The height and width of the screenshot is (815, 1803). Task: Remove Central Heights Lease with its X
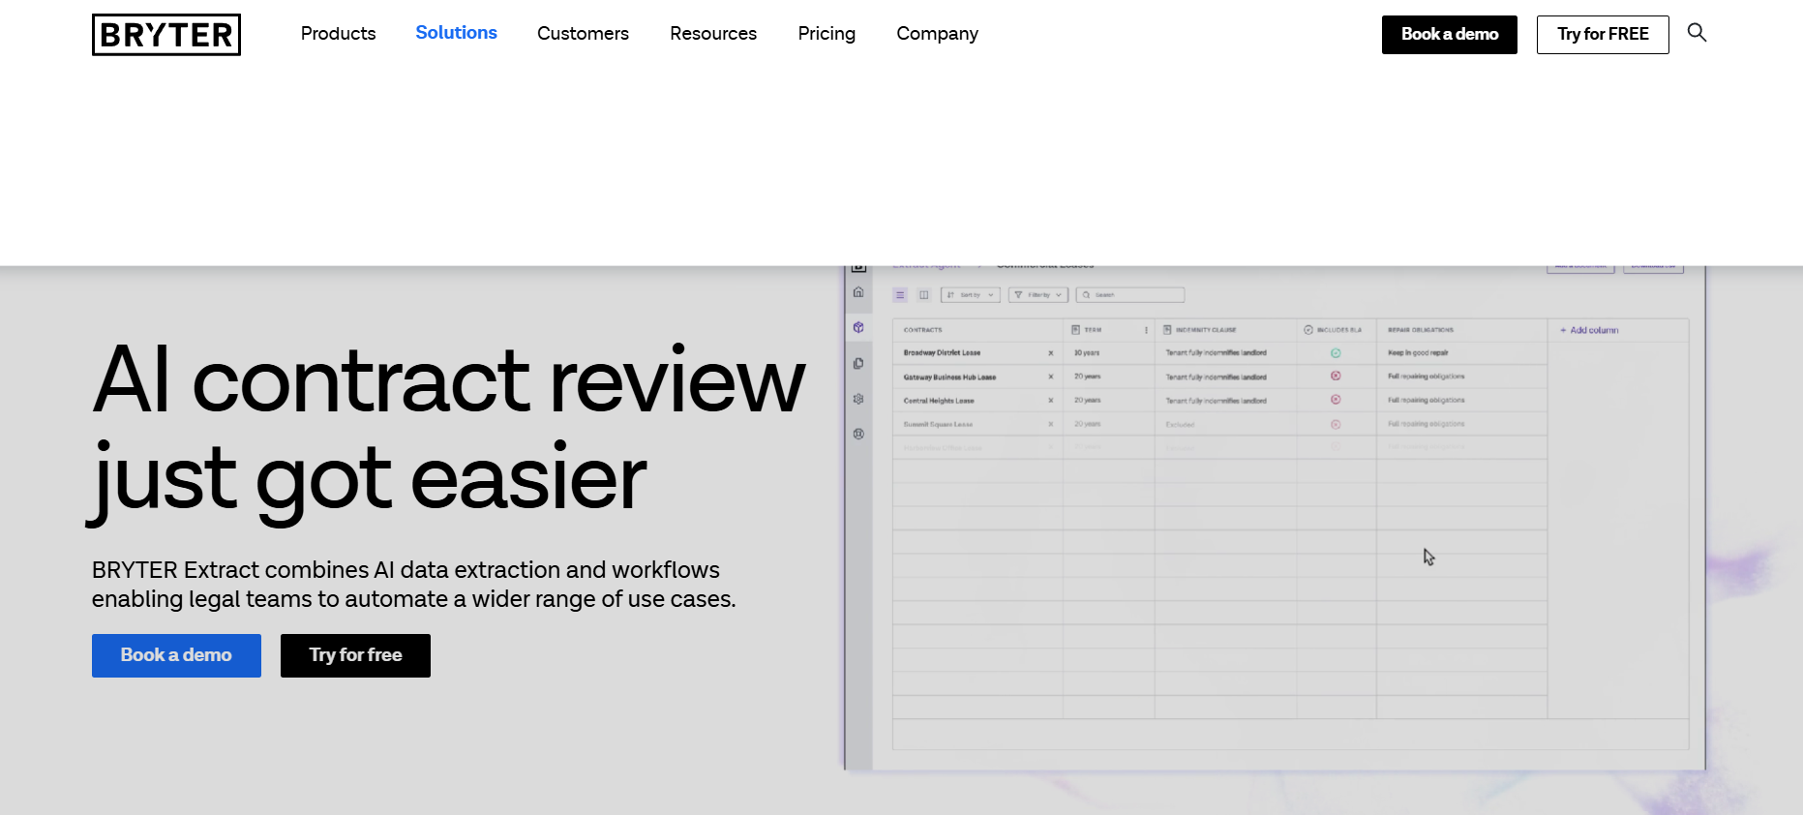tap(1051, 401)
